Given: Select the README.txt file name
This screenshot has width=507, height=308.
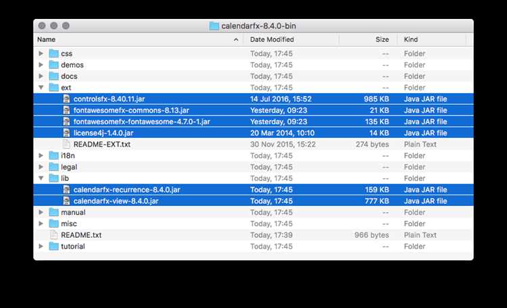Looking at the screenshot, I should pos(81,234).
